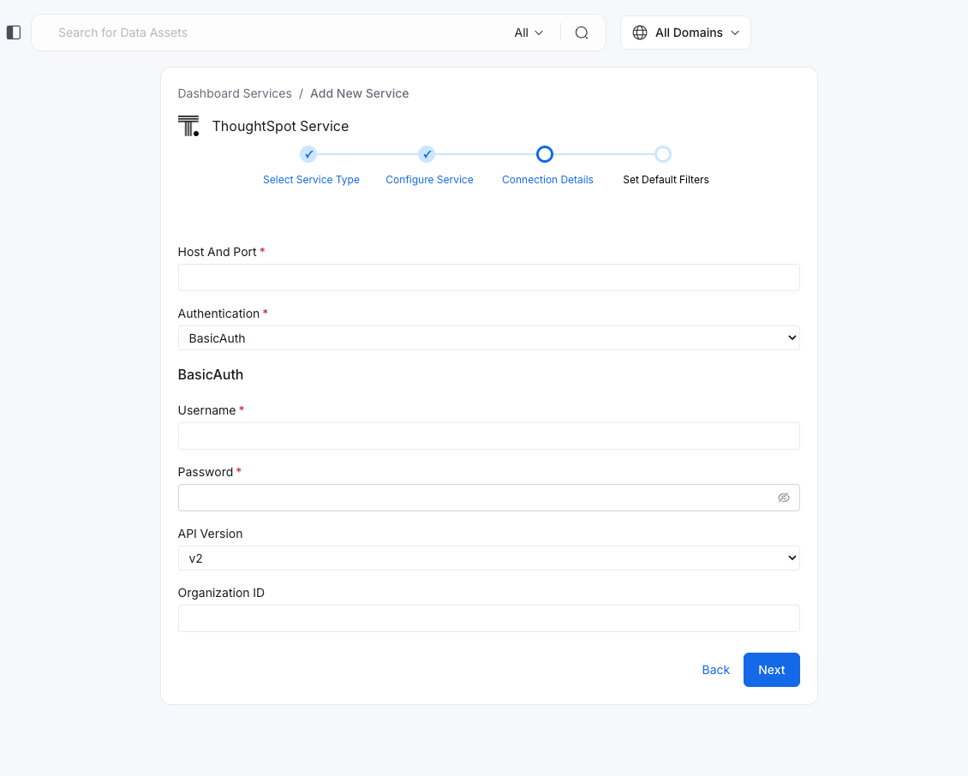The image size is (968, 776).
Task: Click the Back link
Action: [x=715, y=670]
